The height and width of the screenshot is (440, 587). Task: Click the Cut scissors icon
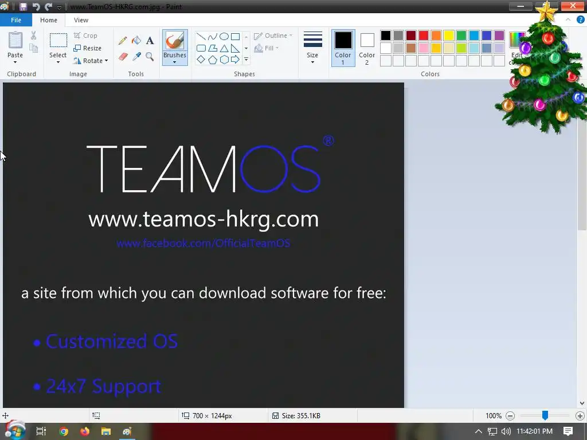[x=33, y=36]
